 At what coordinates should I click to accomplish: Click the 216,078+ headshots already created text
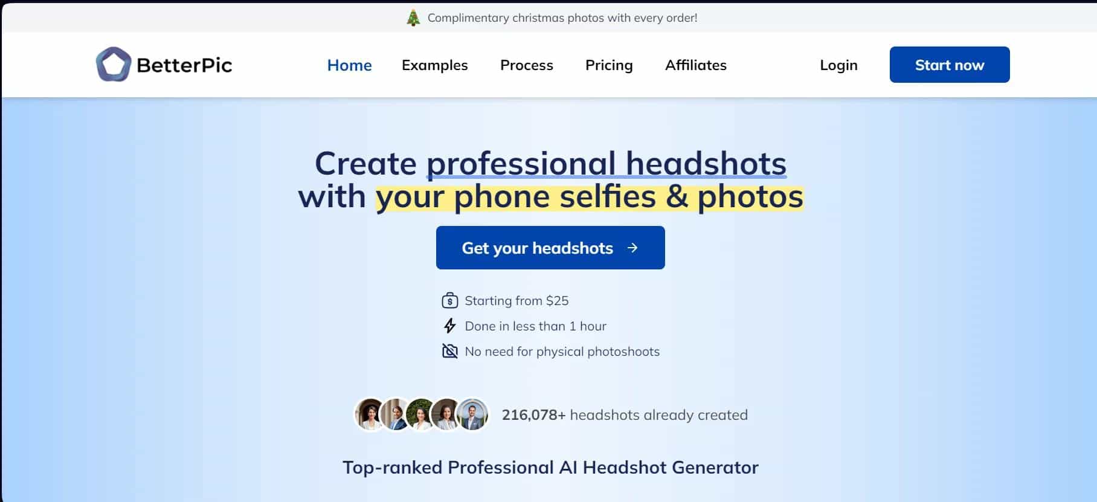pyautogui.click(x=625, y=415)
